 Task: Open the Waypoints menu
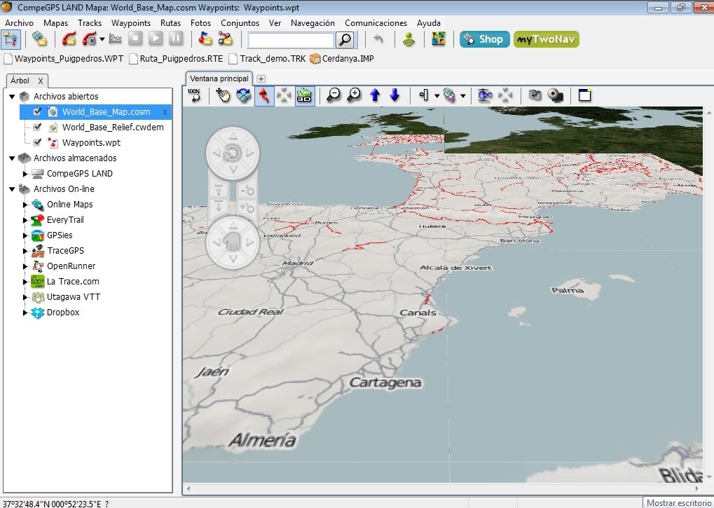tap(131, 22)
